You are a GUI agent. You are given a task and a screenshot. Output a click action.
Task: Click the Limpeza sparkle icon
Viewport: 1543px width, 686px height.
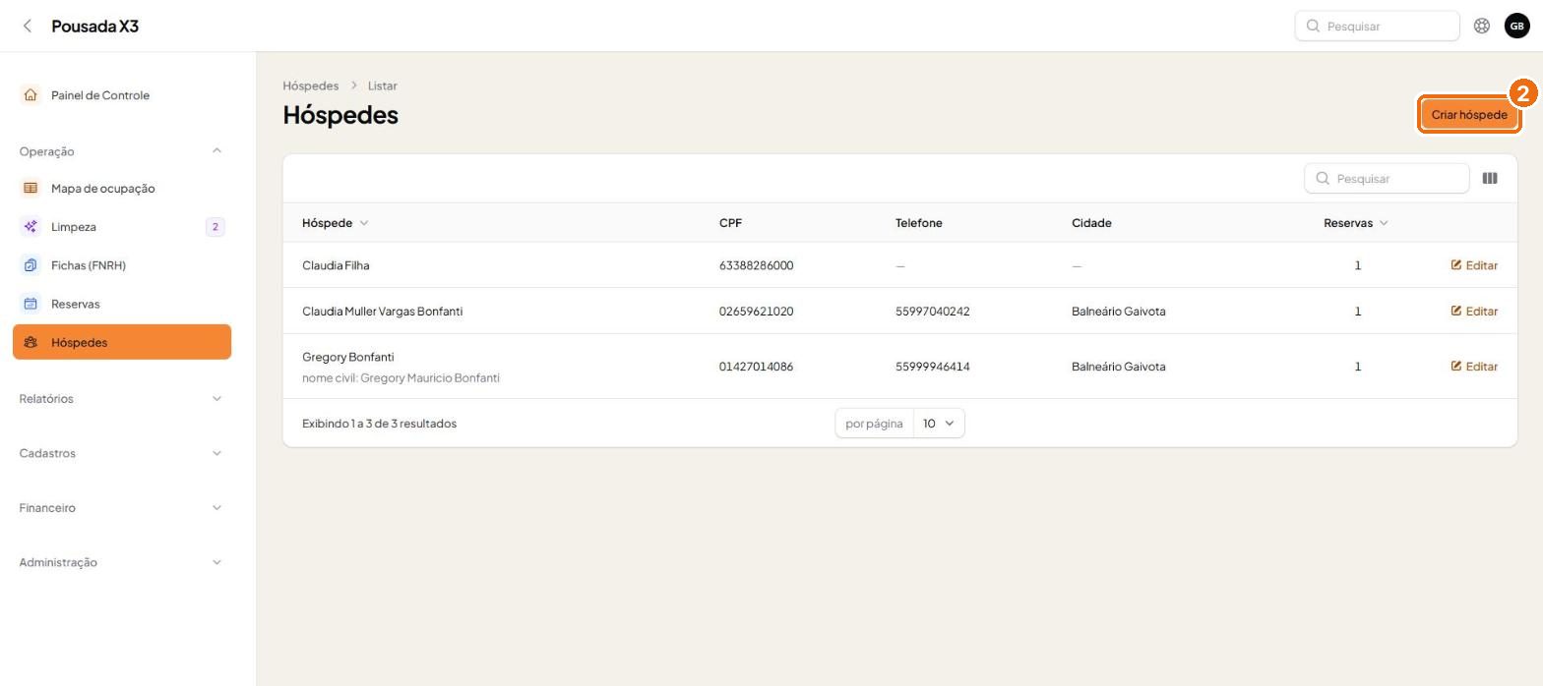(x=31, y=227)
